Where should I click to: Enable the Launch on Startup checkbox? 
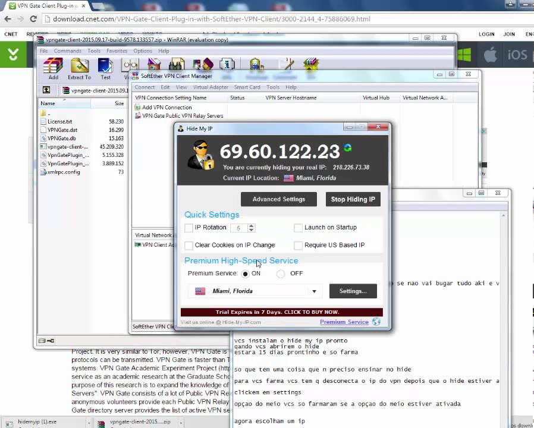[298, 228]
